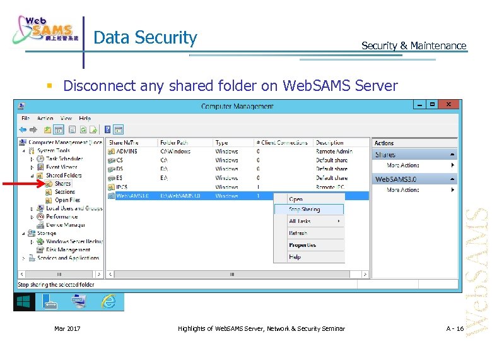492x341 pixels.
Task: Open Server Manager from the taskbar
Action: pos(50,302)
